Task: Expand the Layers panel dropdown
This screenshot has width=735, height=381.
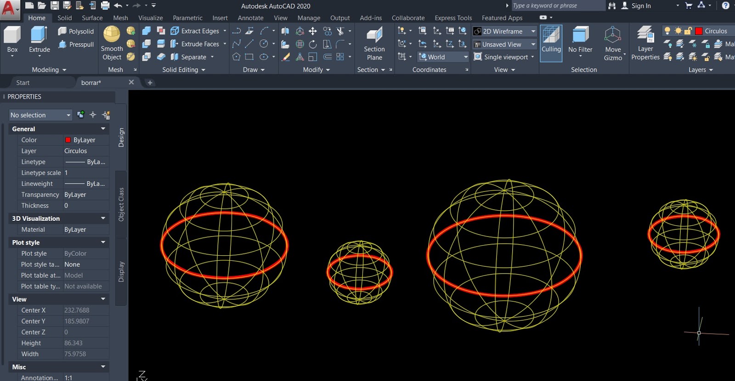Action: pyautogui.click(x=701, y=70)
